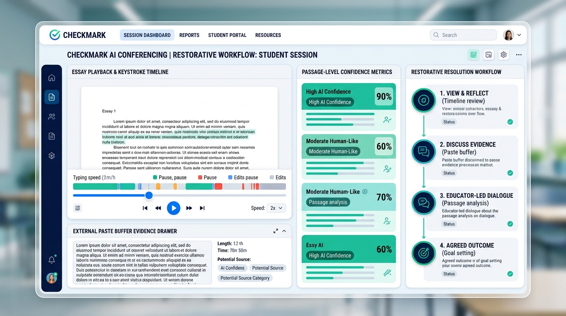Click the notification bell in sidebar
This screenshot has height=316, width=566.
click(51, 260)
